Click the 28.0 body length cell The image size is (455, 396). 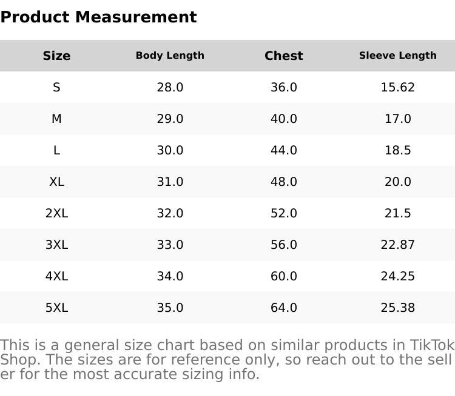170,87
